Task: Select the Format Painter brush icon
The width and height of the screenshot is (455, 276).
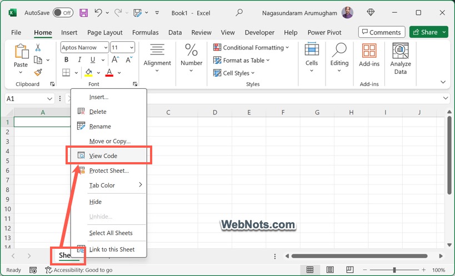Action: [38, 72]
